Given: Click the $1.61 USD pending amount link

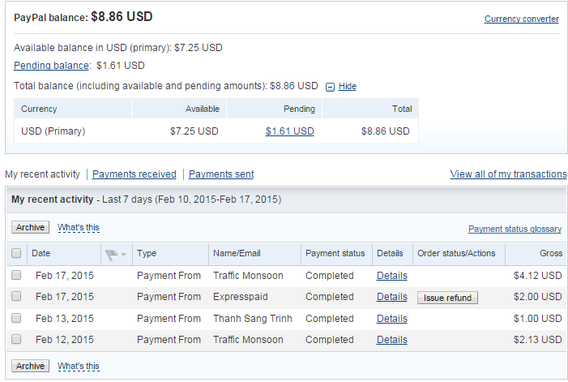Looking at the screenshot, I should click(x=289, y=131).
